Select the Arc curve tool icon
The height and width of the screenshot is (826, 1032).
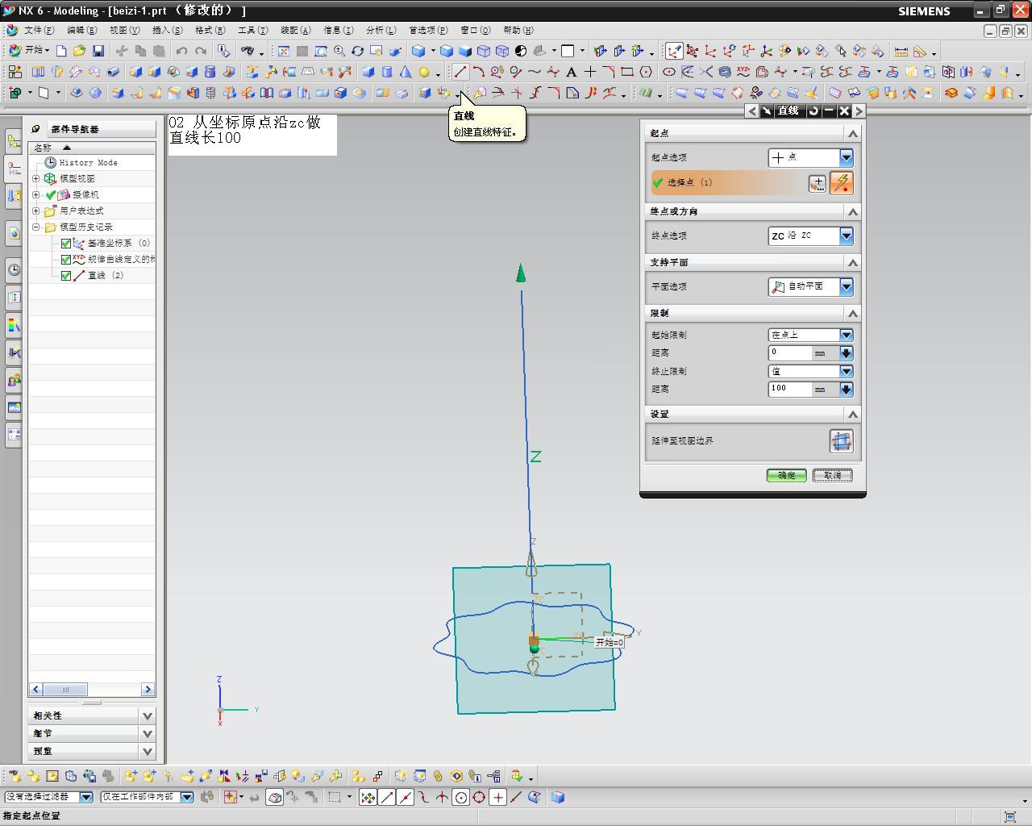tap(479, 72)
